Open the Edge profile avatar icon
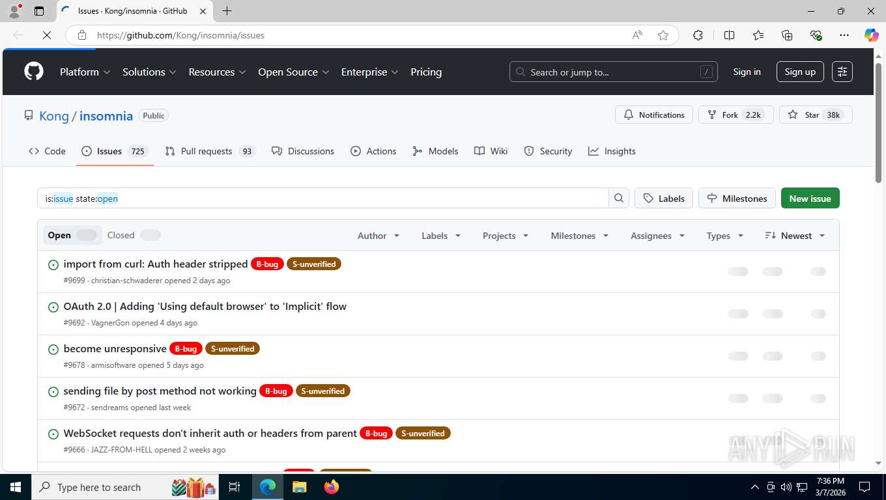This screenshot has height=500, width=886. (14, 11)
